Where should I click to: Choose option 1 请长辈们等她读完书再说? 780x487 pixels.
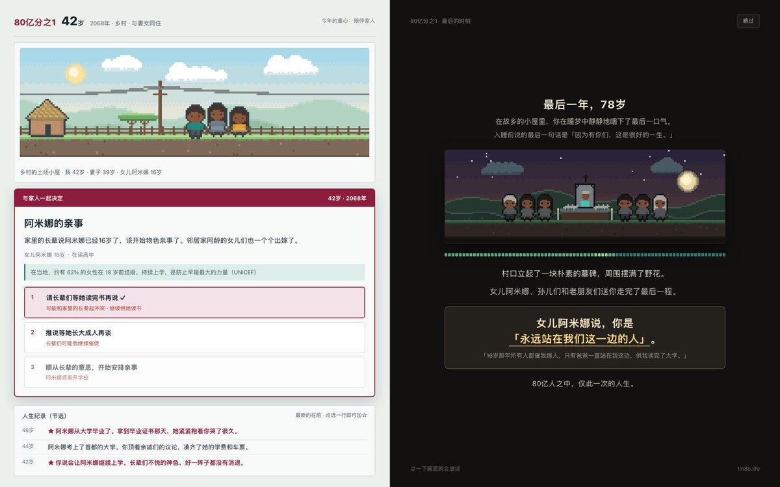point(194,303)
